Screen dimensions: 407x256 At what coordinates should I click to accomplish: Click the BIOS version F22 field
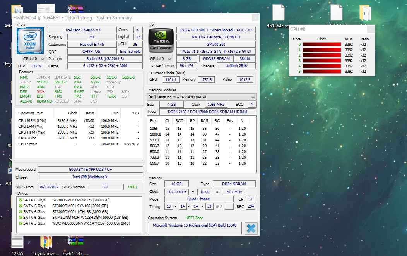tap(105, 187)
